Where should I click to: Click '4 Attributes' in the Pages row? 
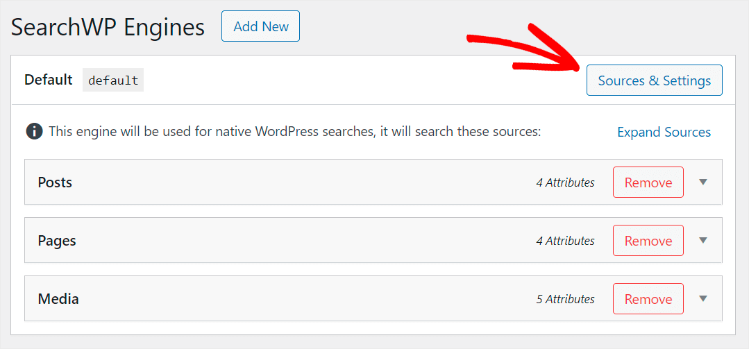(565, 241)
